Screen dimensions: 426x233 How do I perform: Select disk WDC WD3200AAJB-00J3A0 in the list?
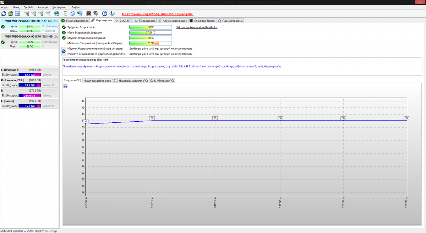point(29,26)
